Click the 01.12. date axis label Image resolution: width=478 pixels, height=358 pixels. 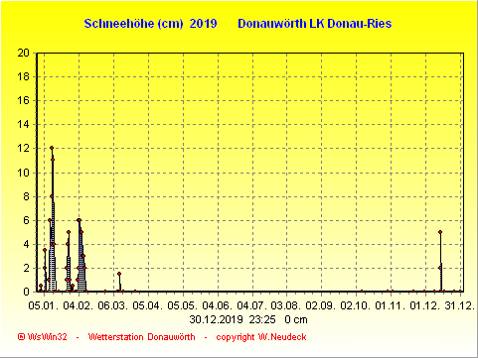pyautogui.click(x=425, y=305)
